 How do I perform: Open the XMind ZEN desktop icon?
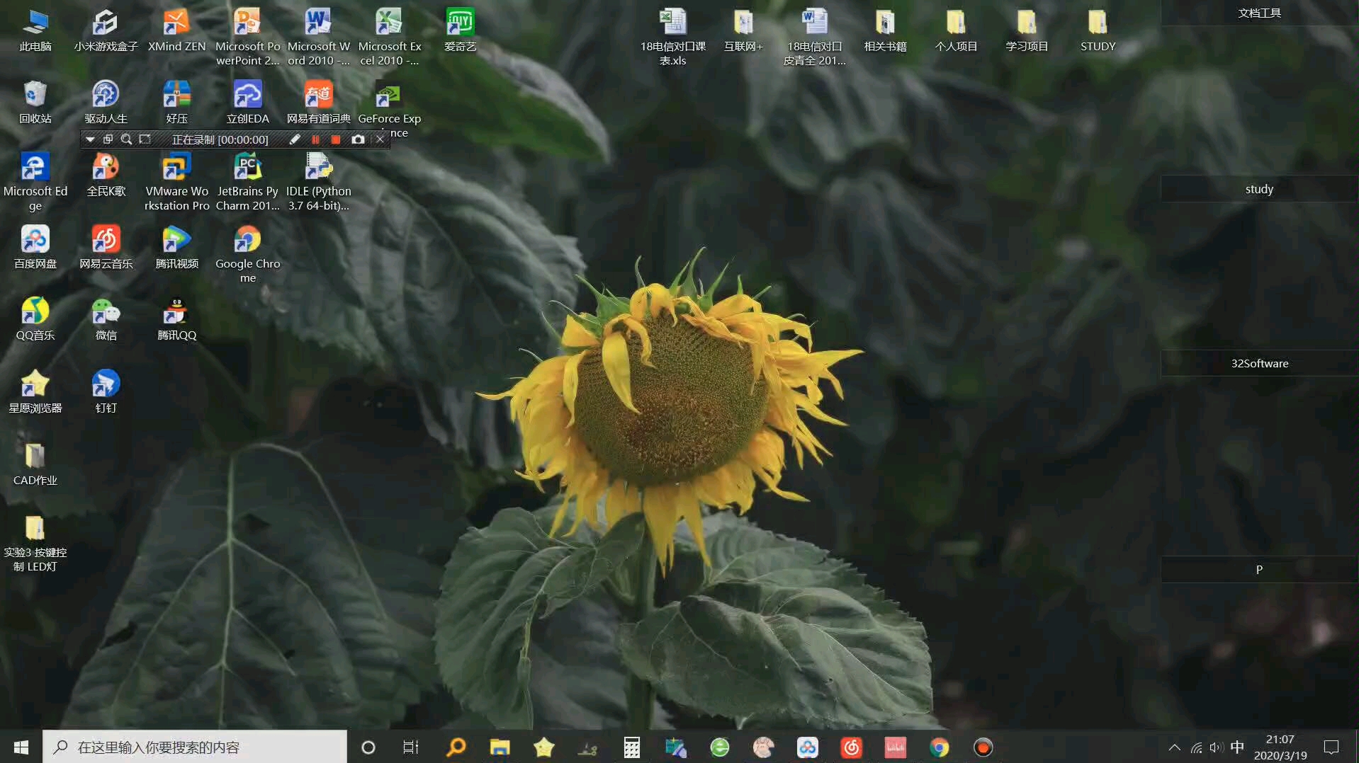176,24
